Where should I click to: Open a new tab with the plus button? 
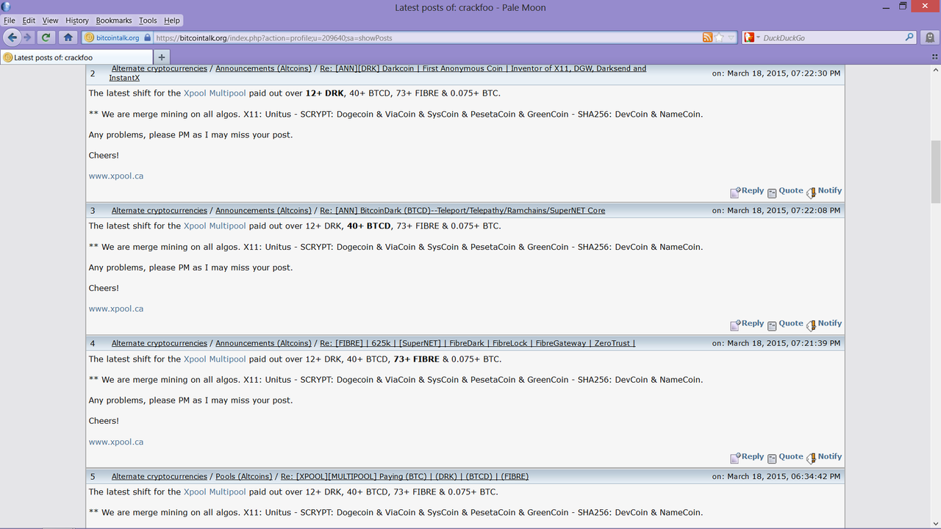tap(162, 57)
